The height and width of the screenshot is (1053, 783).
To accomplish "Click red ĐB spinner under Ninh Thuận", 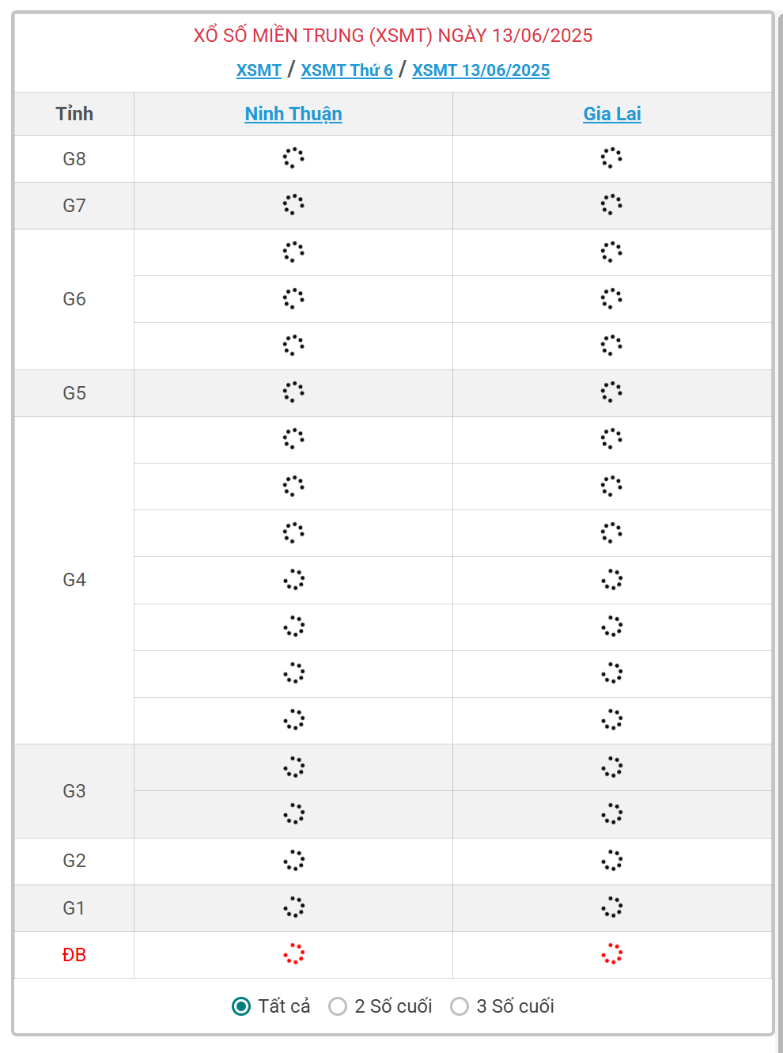I will (x=293, y=954).
